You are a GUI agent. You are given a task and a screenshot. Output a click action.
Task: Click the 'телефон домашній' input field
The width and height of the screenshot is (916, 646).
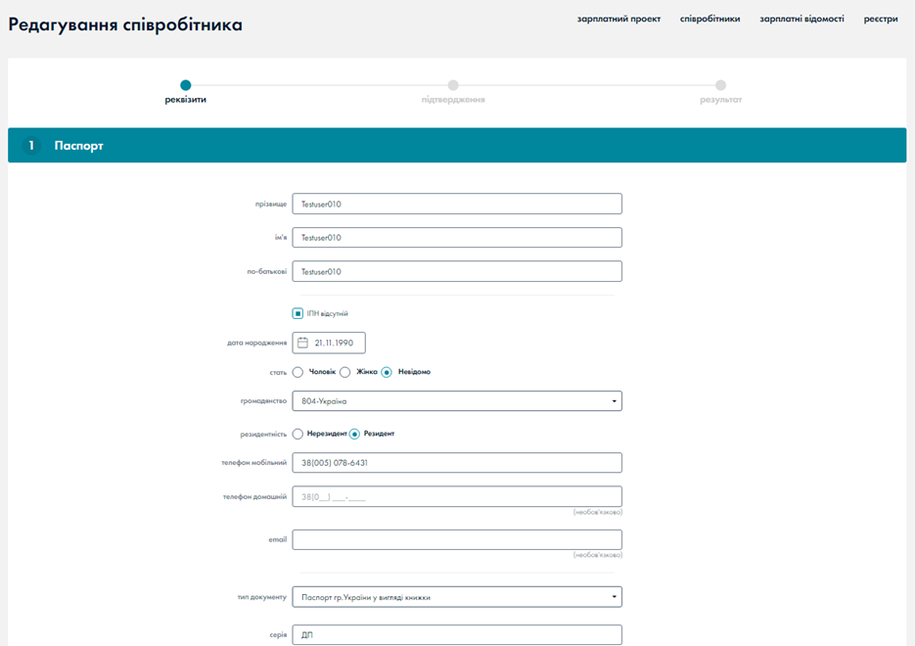(457, 496)
